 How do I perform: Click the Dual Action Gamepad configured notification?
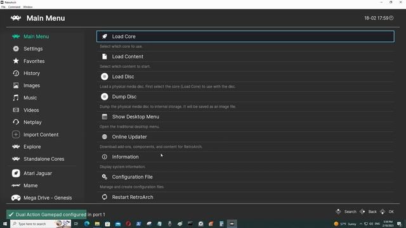(x=56, y=215)
